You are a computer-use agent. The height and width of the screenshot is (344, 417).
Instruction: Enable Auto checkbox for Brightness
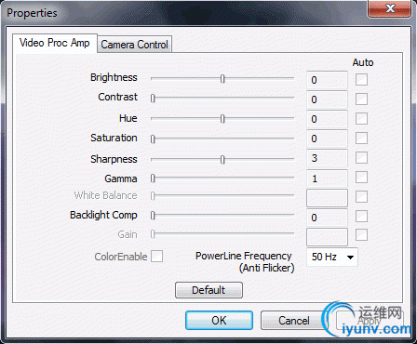click(361, 79)
